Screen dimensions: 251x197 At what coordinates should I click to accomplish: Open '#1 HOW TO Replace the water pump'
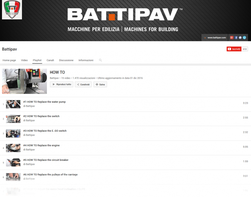pyautogui.click(x=45, y=102)
